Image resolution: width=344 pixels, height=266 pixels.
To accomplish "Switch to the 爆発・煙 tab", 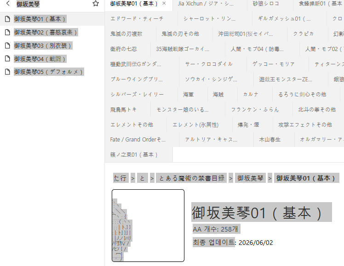I will pos(252,125).
